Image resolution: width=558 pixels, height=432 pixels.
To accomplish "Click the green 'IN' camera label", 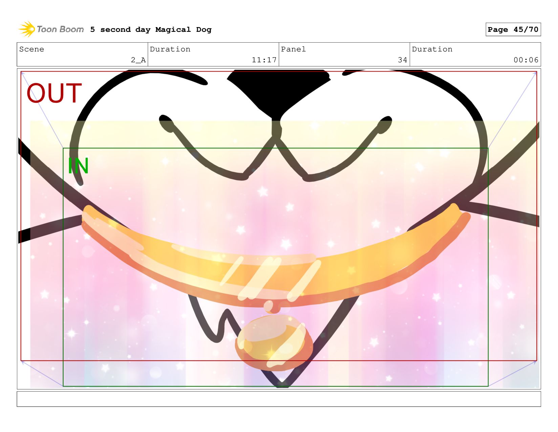I will pyautogui.click(x=78, y=166).
